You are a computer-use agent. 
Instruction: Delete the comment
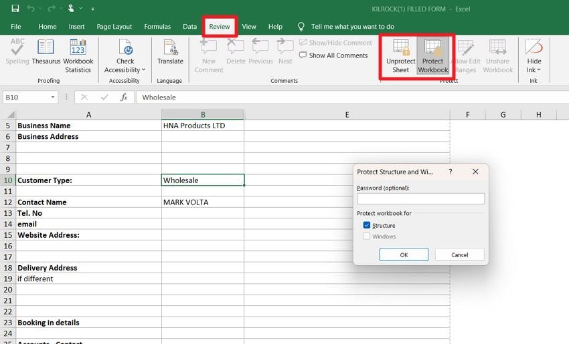[236, 52]
